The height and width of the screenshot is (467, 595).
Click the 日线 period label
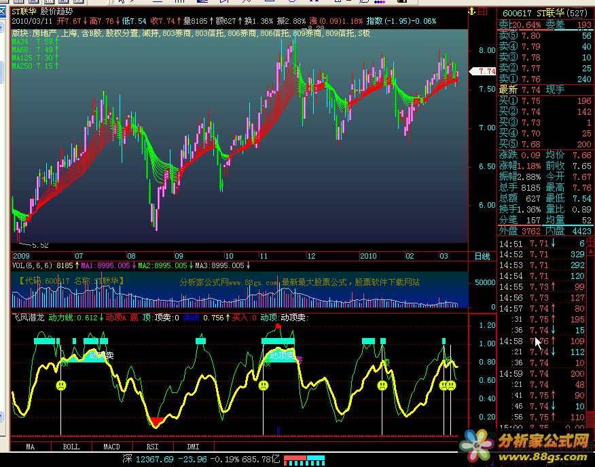(x=481, y=256)
